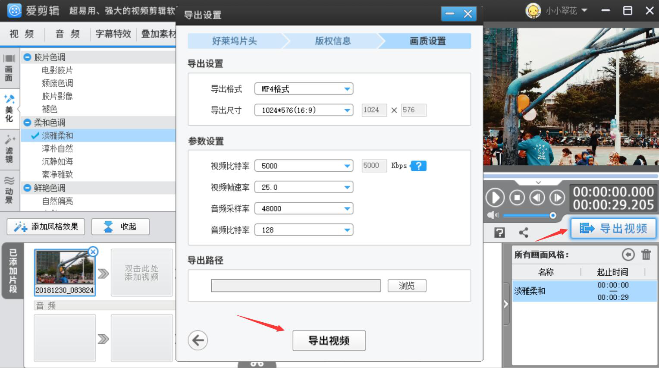Click the custom bitrate field beside Kbps
This screenshot has height=368, width=659.
[374, 166]
